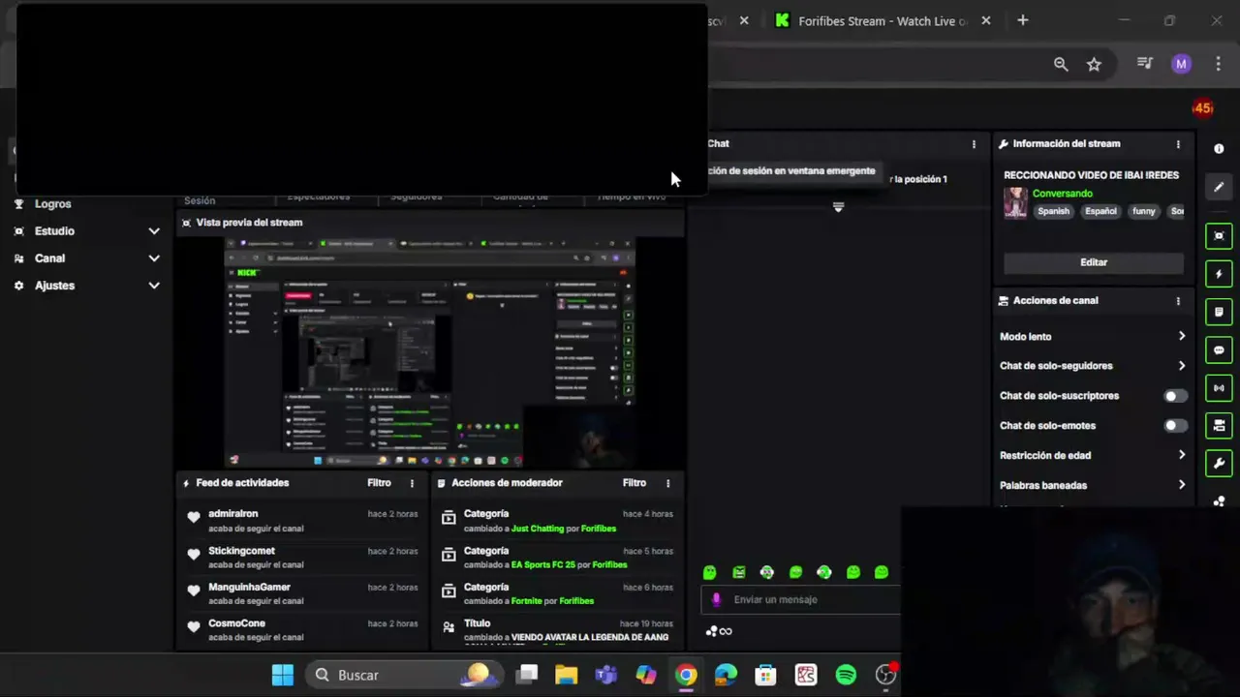
Task: Toggle Chat de solo-emotes switch
Action: [x=1175, y=426]
